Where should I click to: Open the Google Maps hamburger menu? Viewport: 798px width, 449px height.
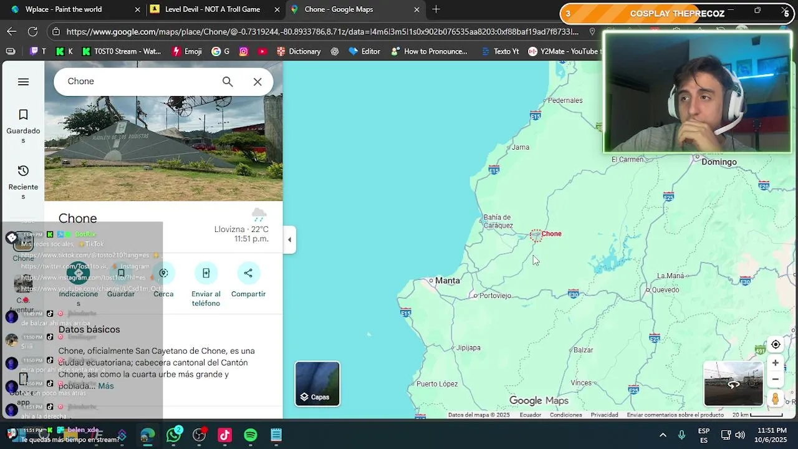[x=24, y=82]
